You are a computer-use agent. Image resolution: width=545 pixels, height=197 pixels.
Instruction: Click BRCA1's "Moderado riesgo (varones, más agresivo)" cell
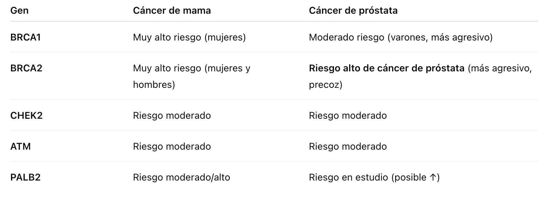[401, 37]
